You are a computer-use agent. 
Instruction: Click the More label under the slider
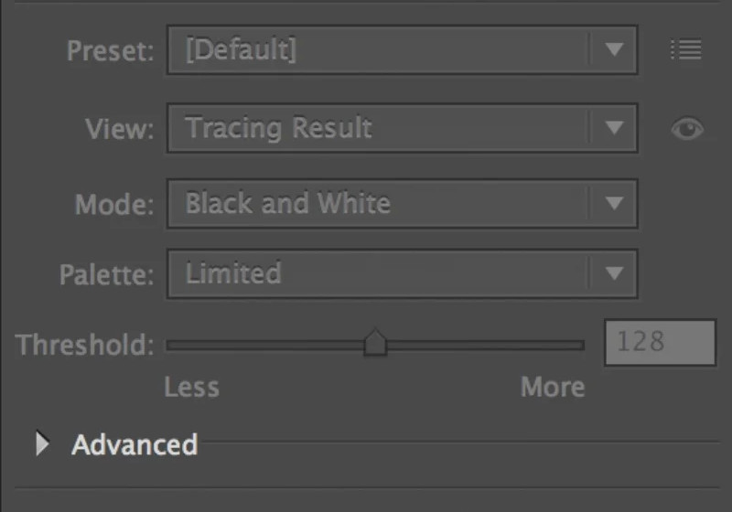[x=553, y=387]
